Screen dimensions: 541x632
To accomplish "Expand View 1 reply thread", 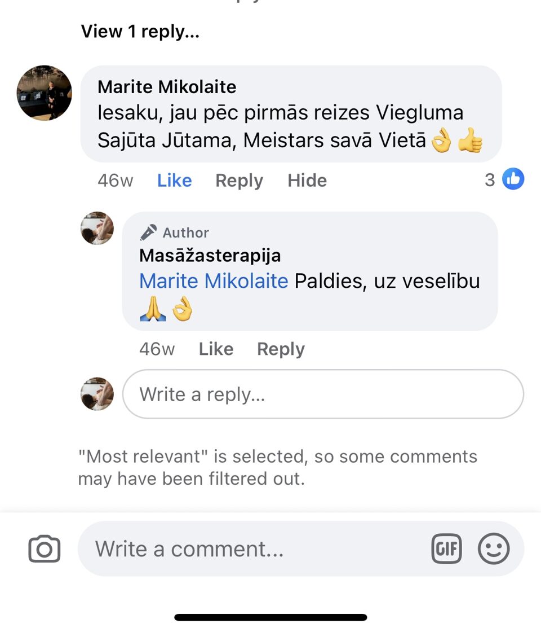I will 140,31.
